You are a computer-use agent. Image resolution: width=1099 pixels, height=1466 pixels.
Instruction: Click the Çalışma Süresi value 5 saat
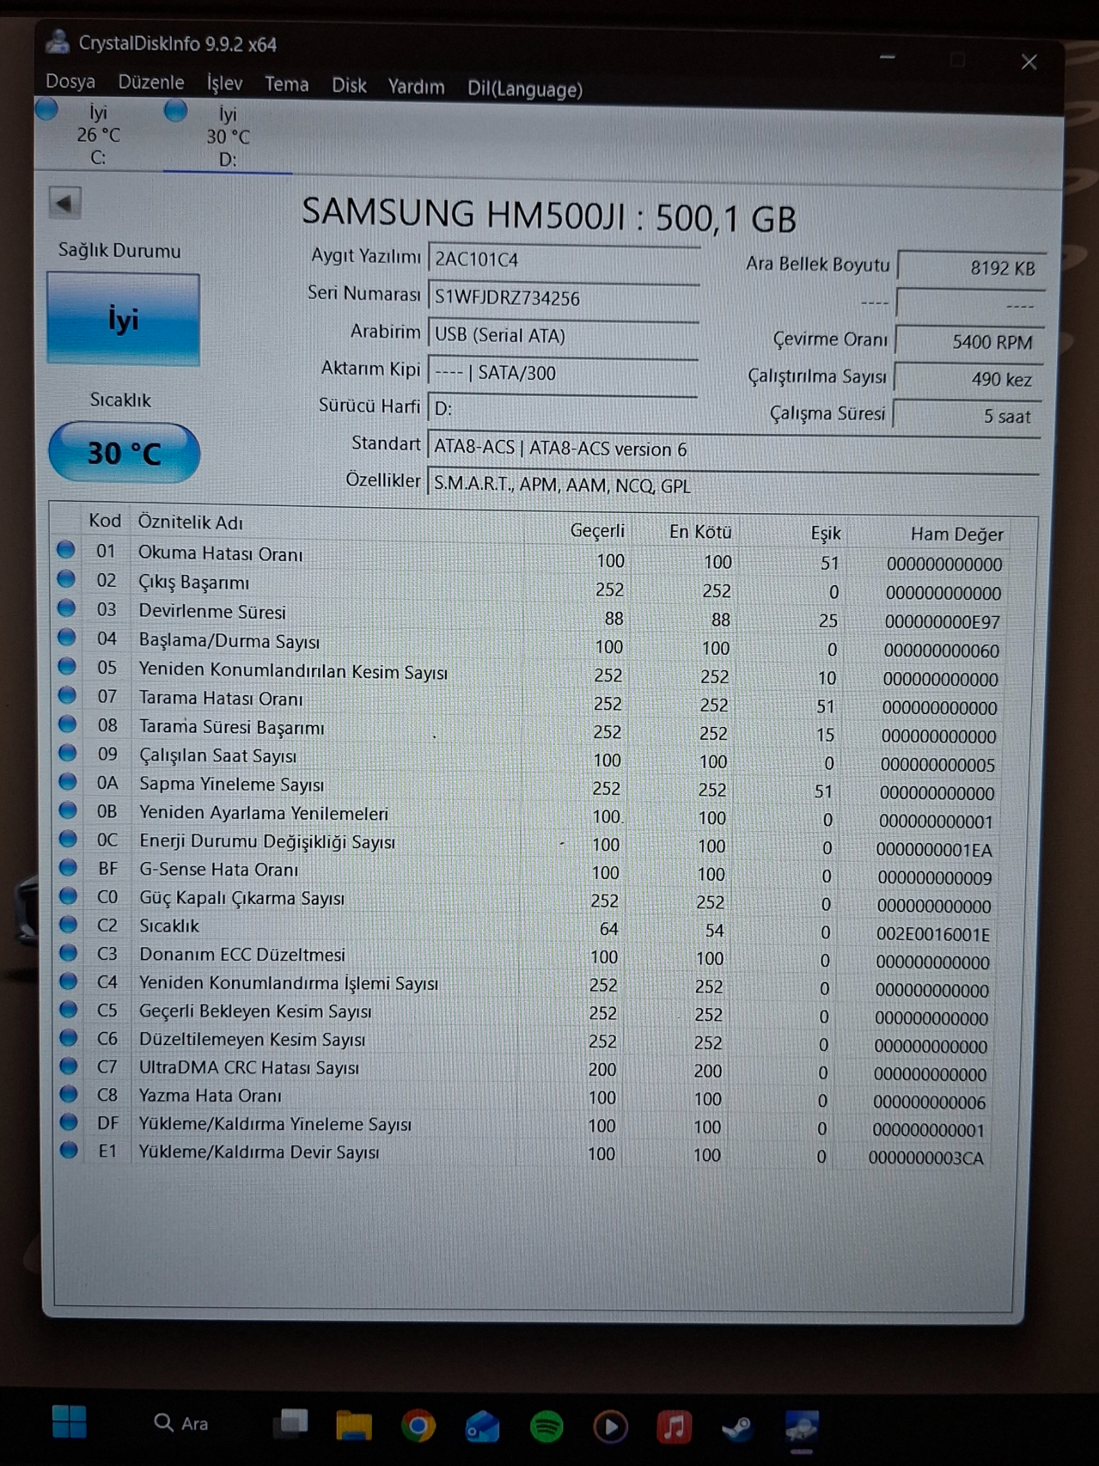[x=967, y=415]
